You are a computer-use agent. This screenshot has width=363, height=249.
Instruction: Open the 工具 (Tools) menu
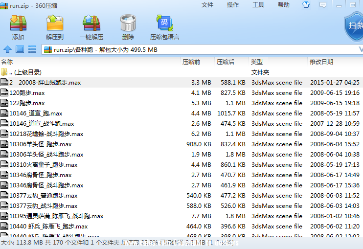pyautogui.click(x=258, y=5)
